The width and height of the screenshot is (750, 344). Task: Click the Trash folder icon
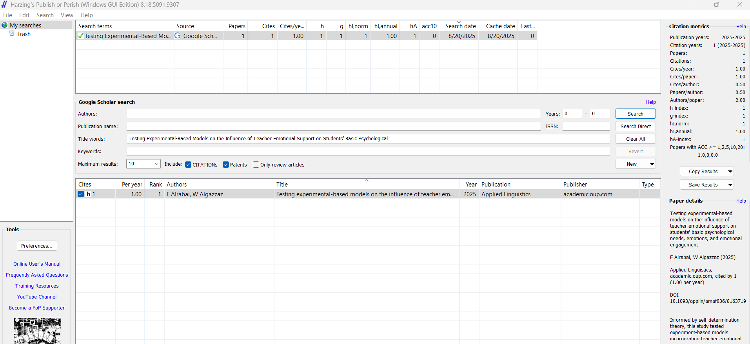click(x=12, y=34)
